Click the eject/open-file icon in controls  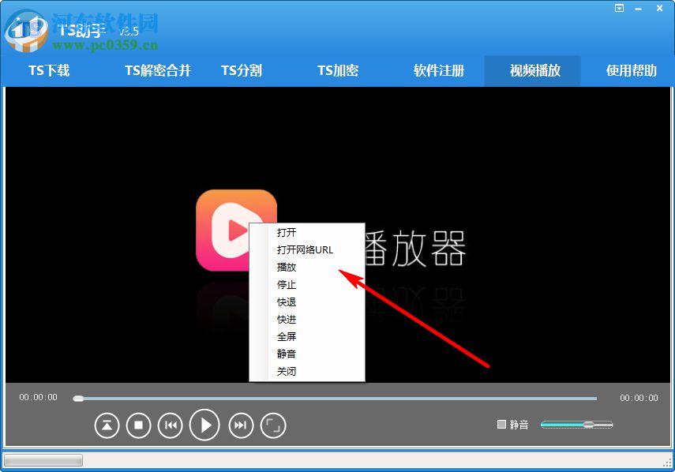(107, 425)
